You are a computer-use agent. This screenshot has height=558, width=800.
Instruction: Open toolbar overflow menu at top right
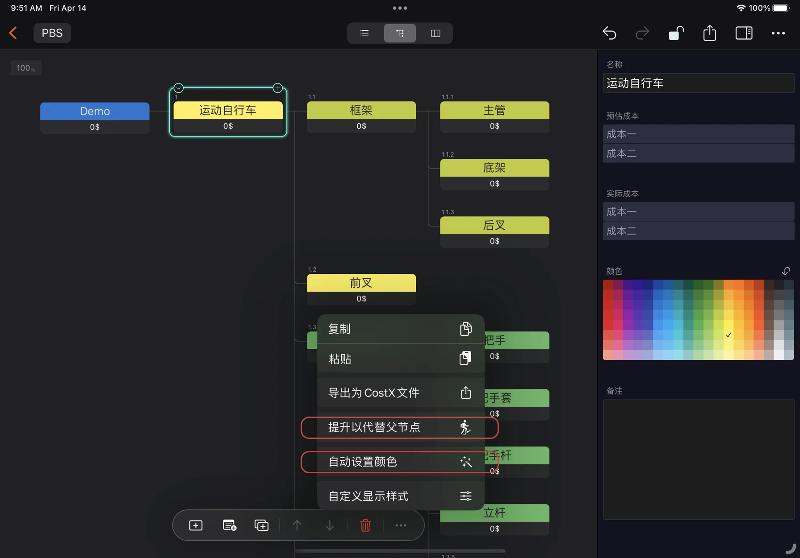pyautogui.click(x=779, y=33)
